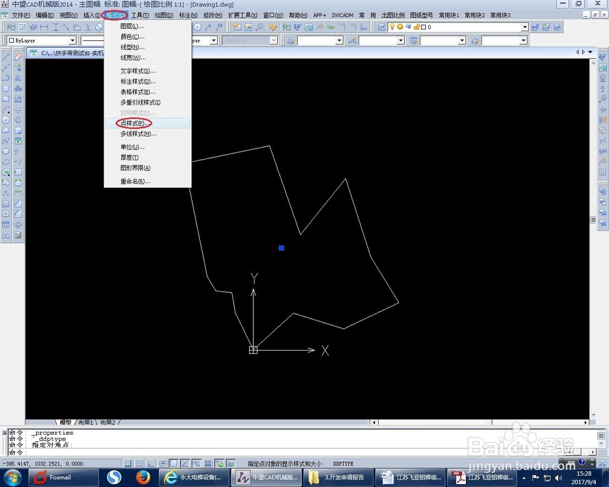
Task: Open Foxmail from the taskbar
Action: tap(64, 477)
